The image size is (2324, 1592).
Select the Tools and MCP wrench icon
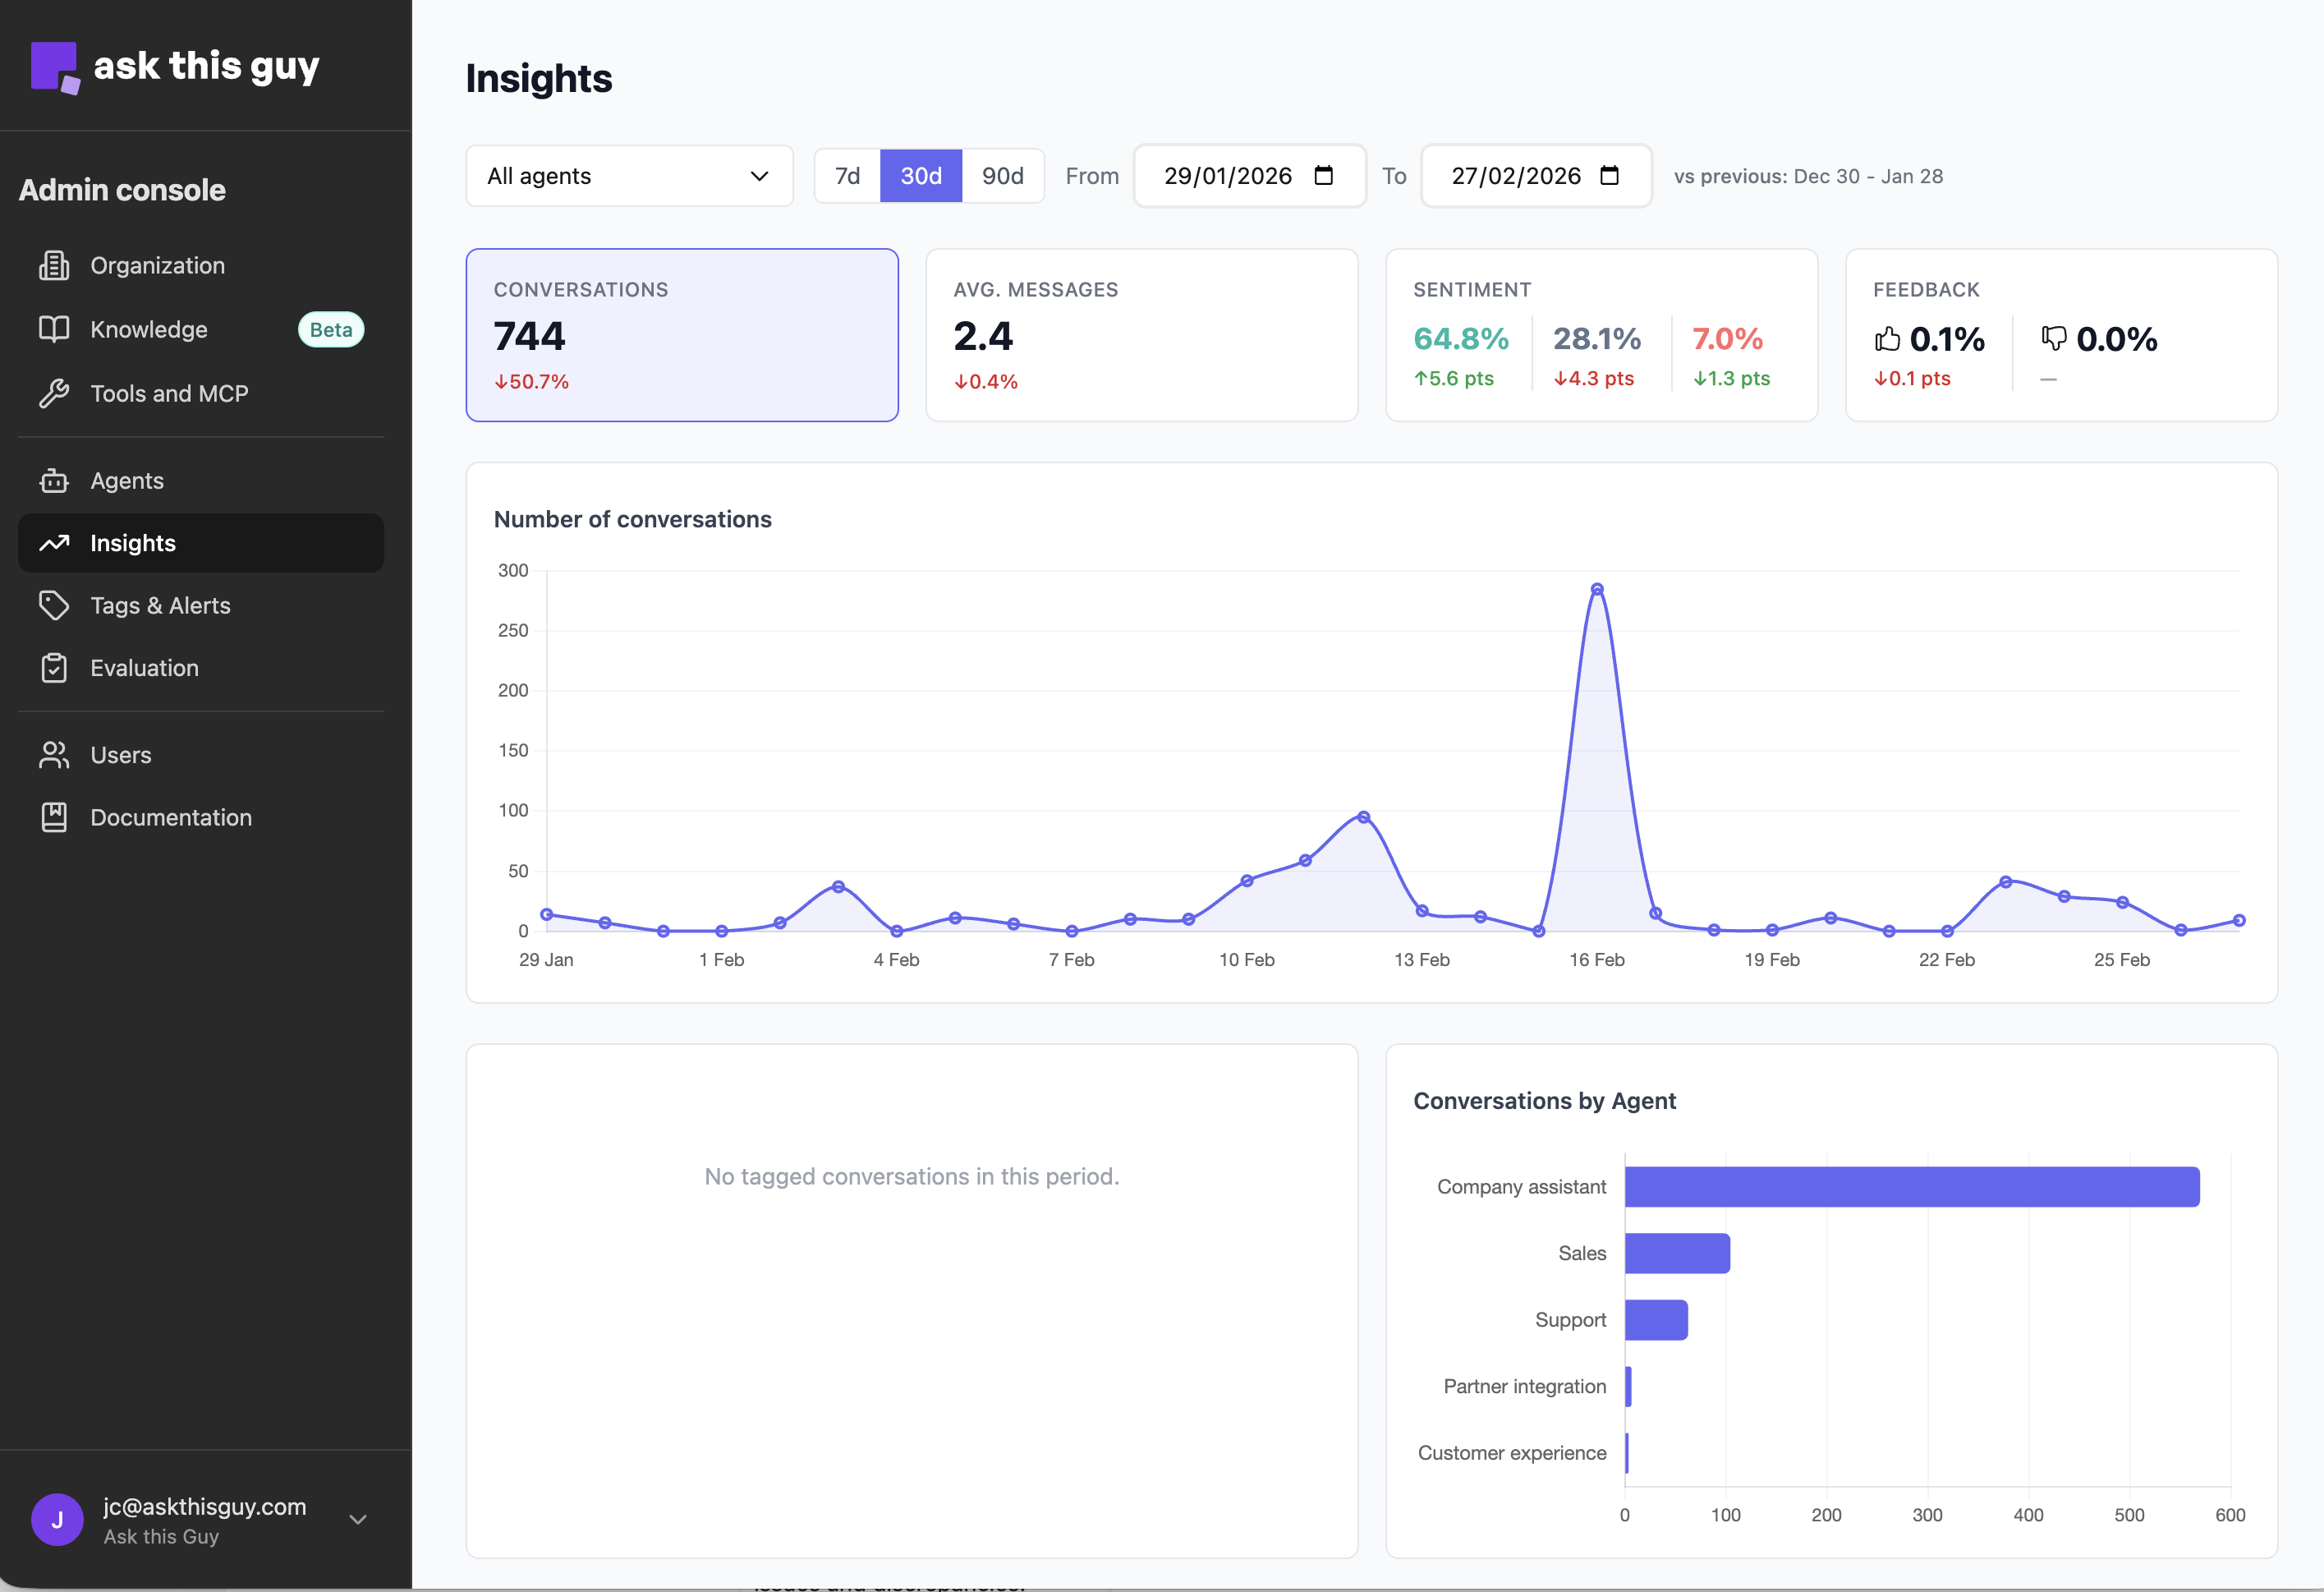click(x=55, y=393)
